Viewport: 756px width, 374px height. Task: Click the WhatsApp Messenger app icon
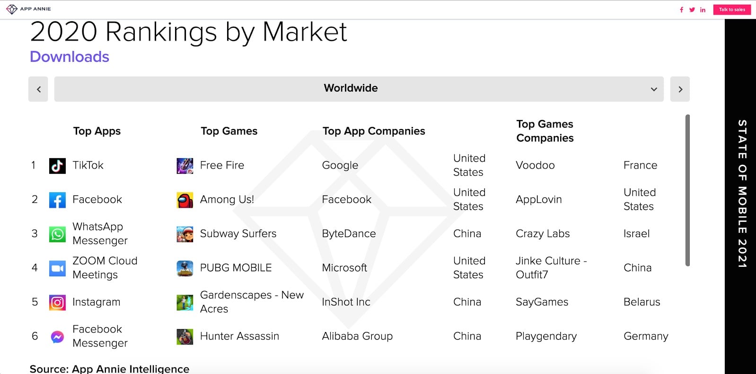(57, 234)
